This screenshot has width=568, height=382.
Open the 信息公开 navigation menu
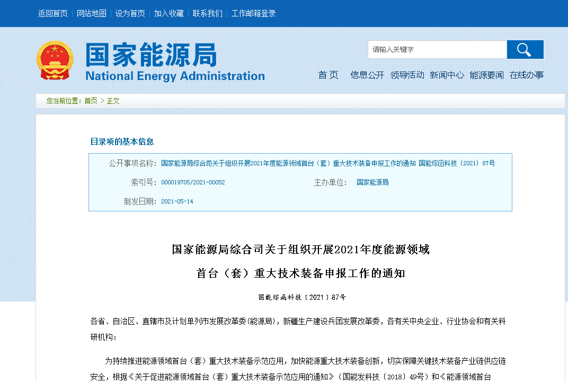(367, 75)
